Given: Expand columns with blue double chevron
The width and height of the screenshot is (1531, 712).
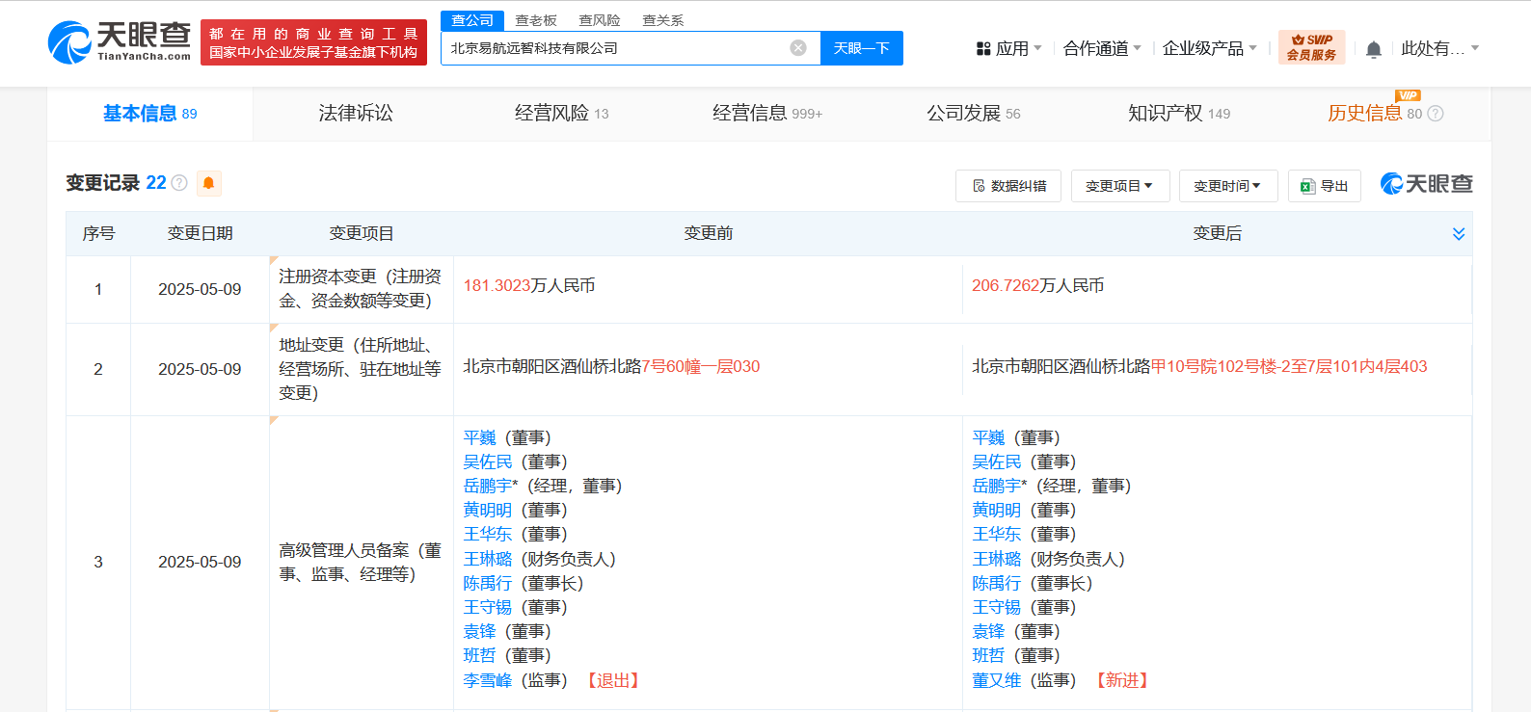Looking at the screenshot, I should click(1459, 234).
